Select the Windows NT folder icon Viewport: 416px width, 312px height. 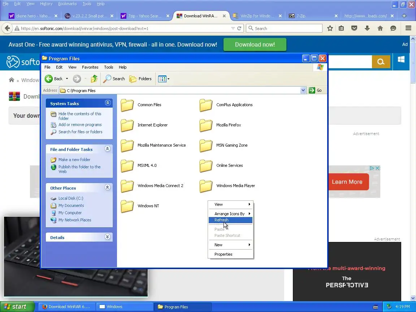[127, 206]
